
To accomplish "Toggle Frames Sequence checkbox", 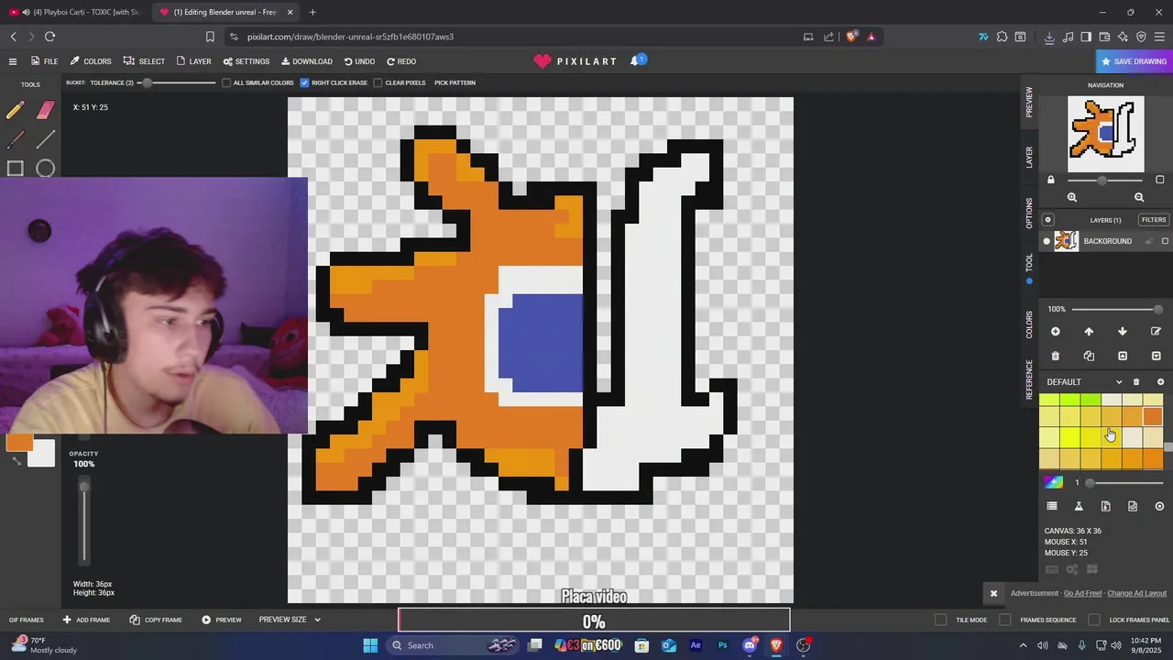I will pos(1004,620).
